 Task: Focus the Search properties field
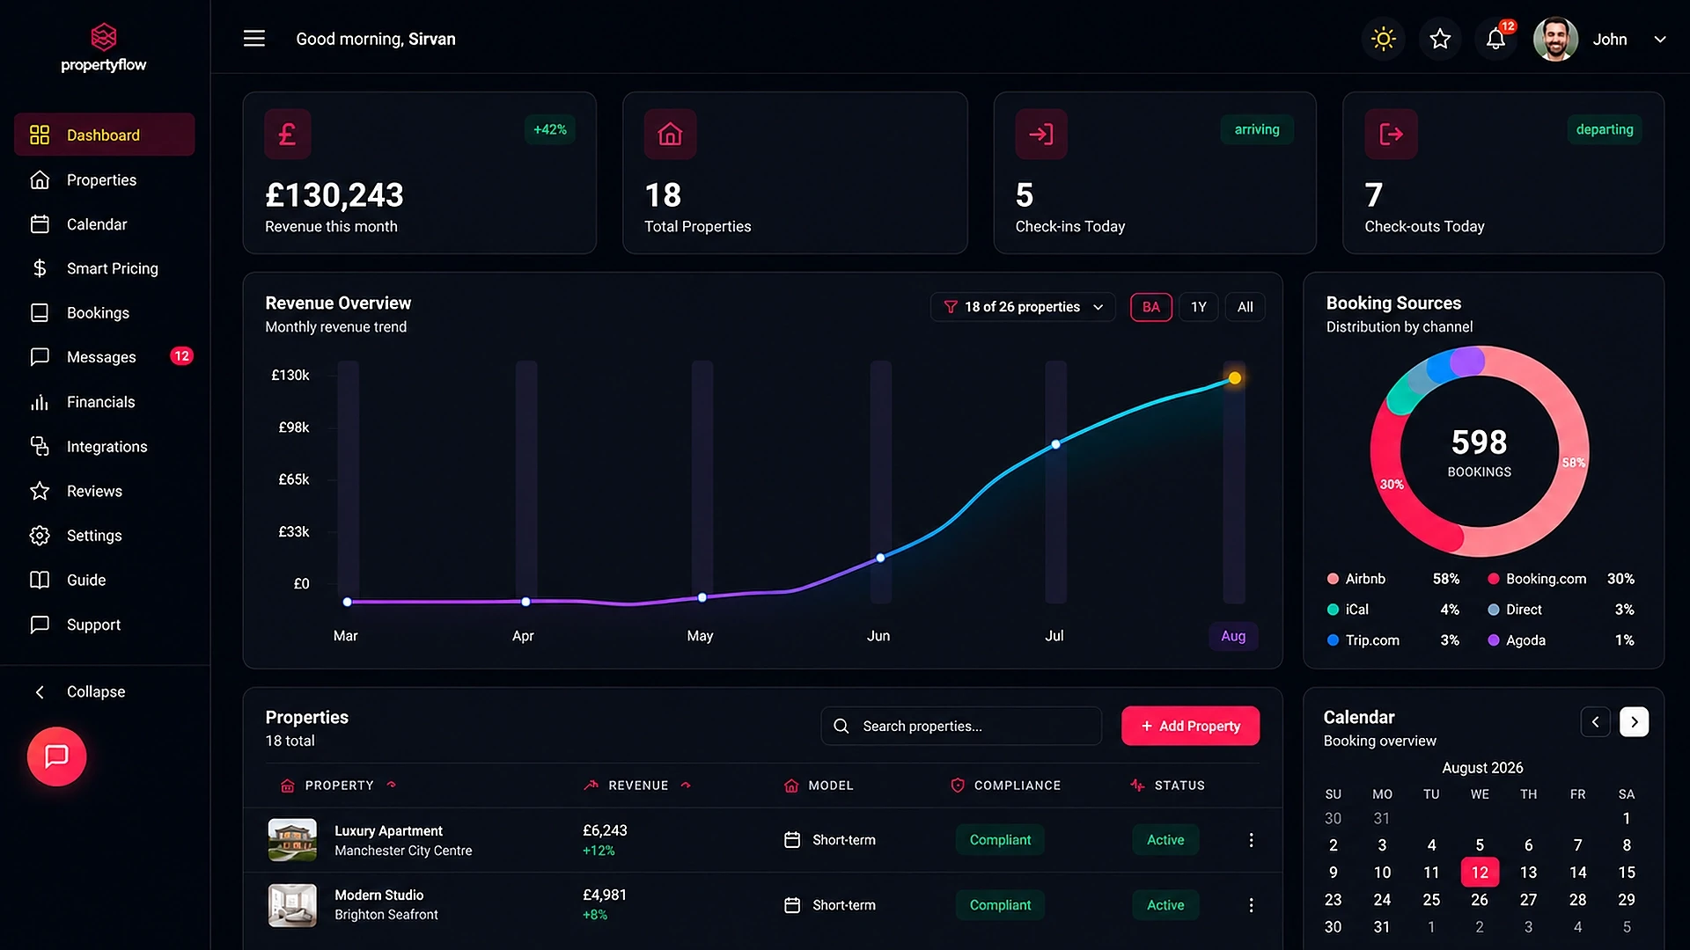pos(961,726)
